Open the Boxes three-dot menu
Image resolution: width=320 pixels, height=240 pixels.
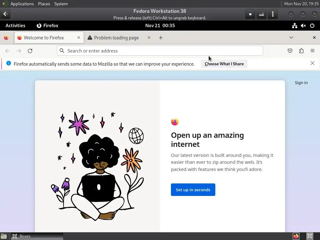click(x=272, y=14)
